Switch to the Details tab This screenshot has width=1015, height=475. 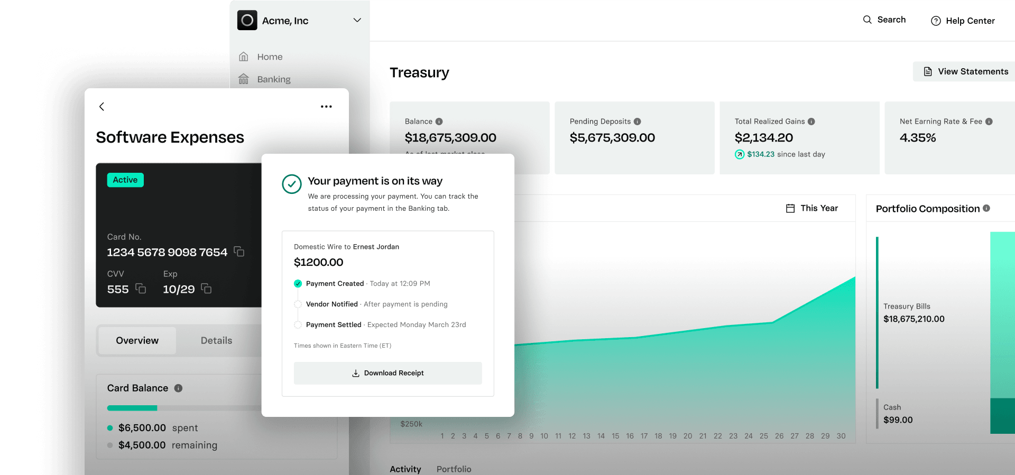pos(216,341)
